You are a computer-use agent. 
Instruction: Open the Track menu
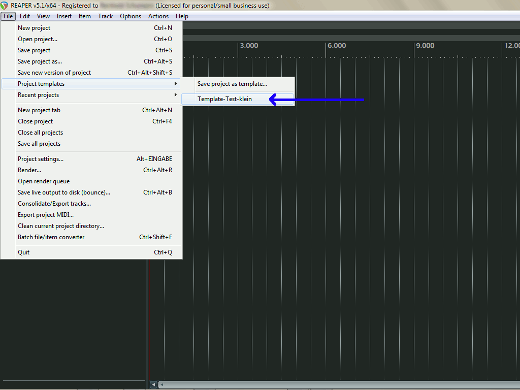point(106,16)
